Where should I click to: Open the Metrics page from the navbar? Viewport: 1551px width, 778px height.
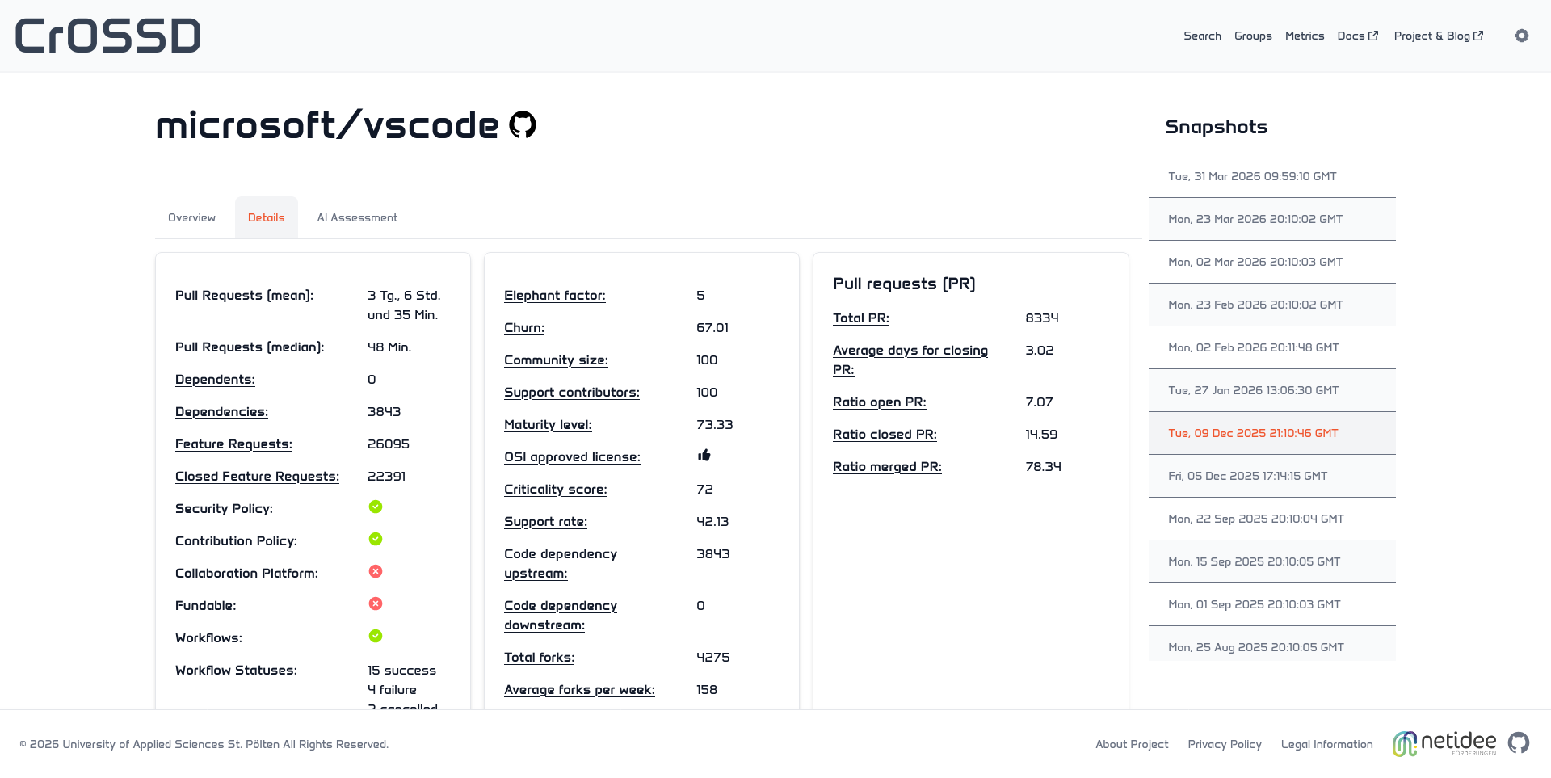click(x=1304, y=36)
